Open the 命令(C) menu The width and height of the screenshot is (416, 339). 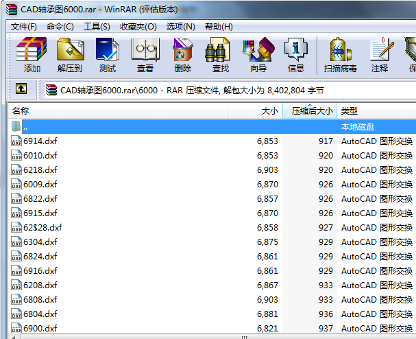coord(60,27)
